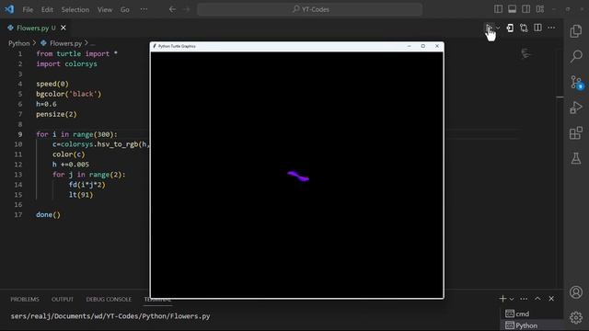Click the purple drawing on turtle canvas
This screenshot has width=589, height=331.
tap(298, 177)
